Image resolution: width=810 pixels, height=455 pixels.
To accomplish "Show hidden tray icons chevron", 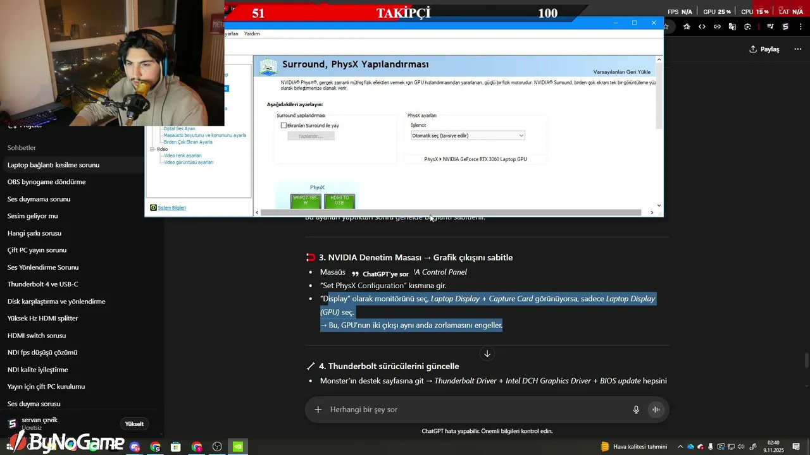I will [x=680, y=447].
